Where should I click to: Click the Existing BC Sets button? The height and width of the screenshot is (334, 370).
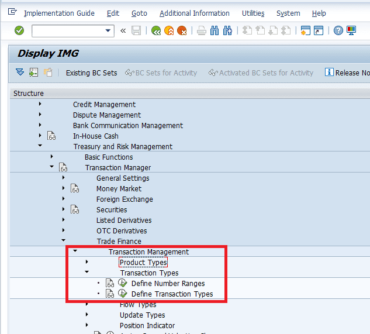[x=91, y=73]
